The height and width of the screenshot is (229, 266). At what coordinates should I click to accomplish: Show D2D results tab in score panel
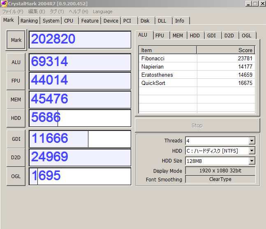pyautogui.click(x=230, y=36)
